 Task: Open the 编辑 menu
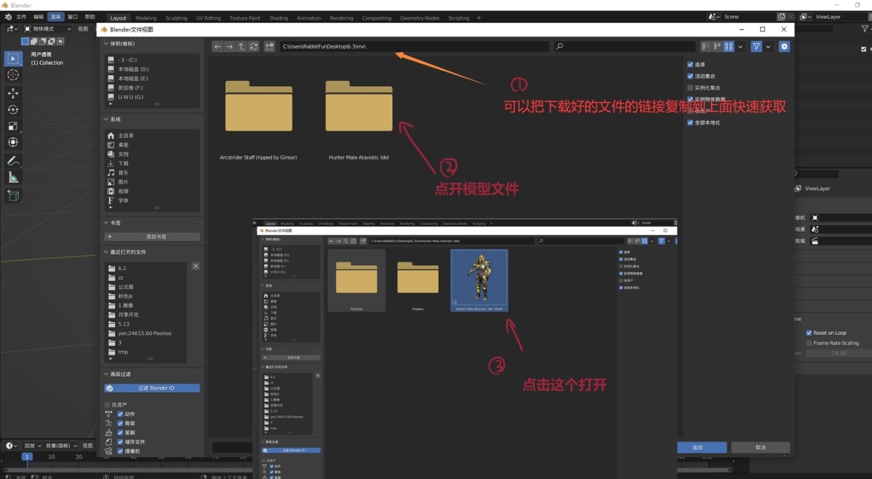click(x=39, y=17)
